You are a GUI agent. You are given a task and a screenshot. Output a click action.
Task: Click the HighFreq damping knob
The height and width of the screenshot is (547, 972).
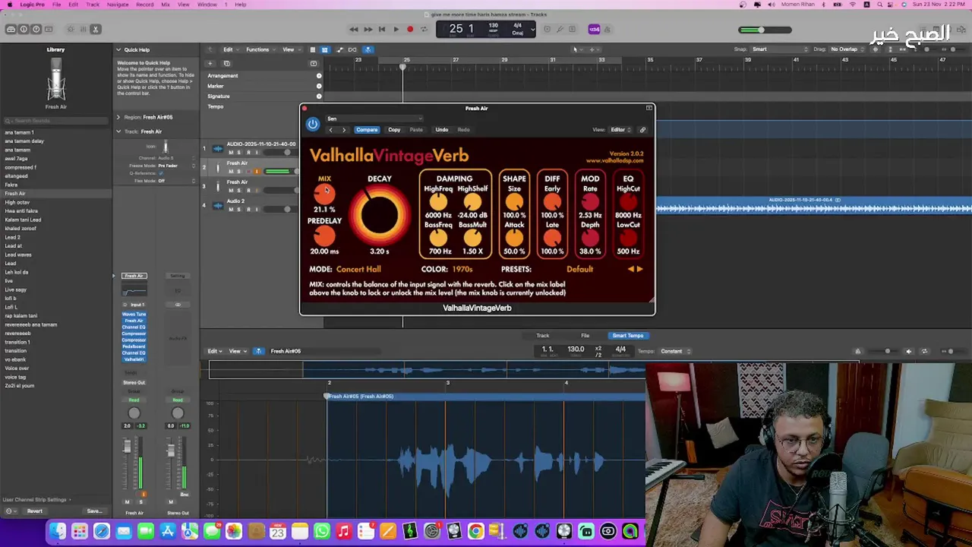click(438, 202)
